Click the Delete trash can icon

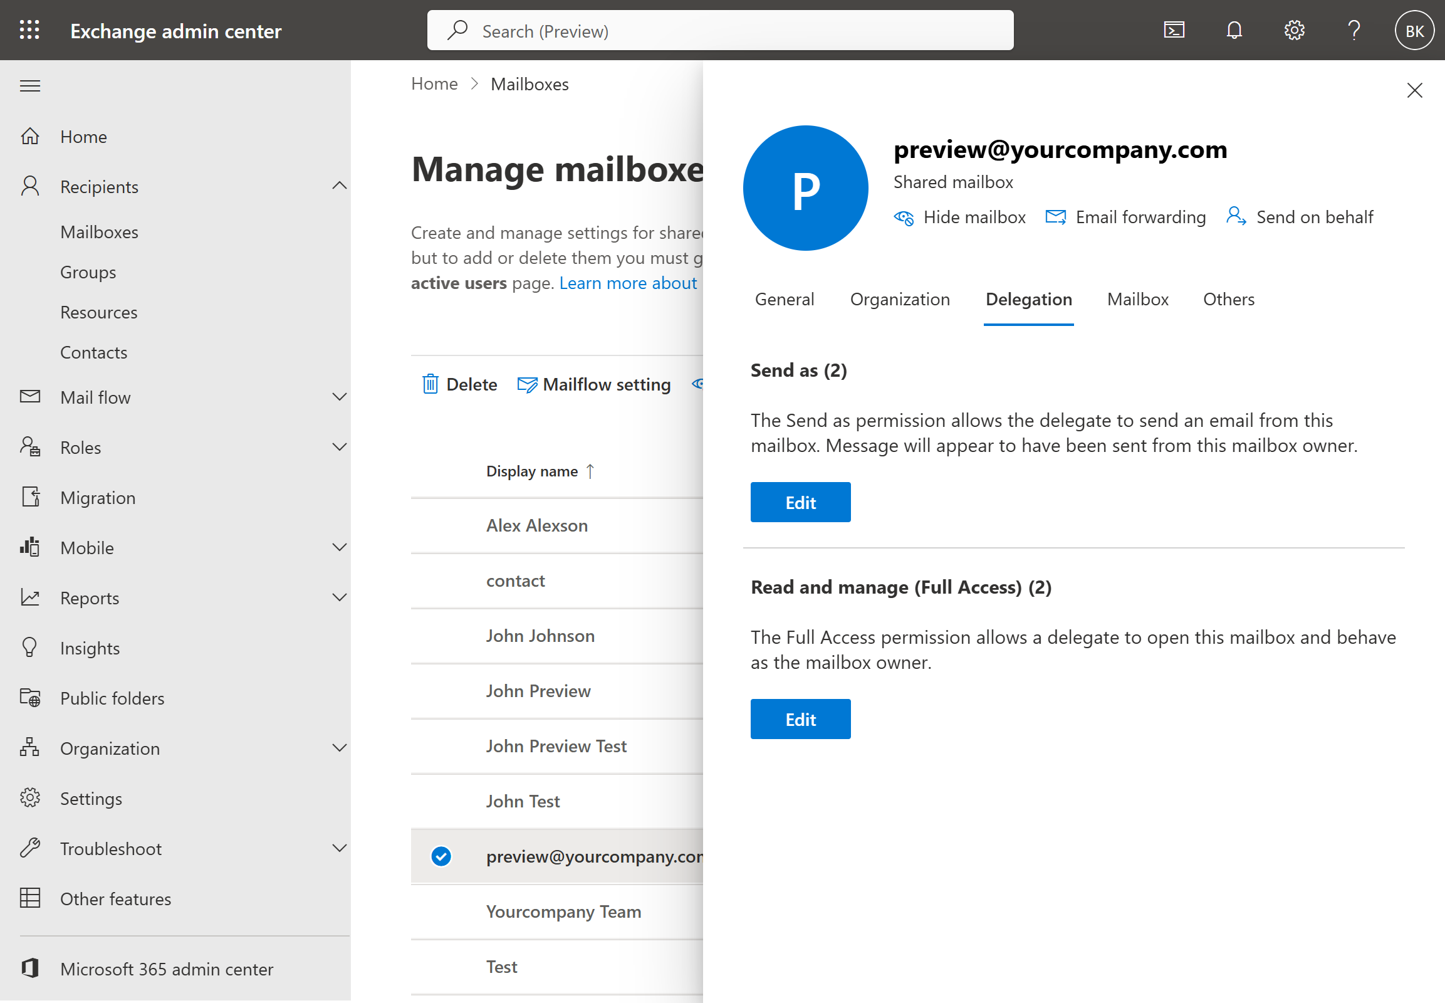click(430, 384)
